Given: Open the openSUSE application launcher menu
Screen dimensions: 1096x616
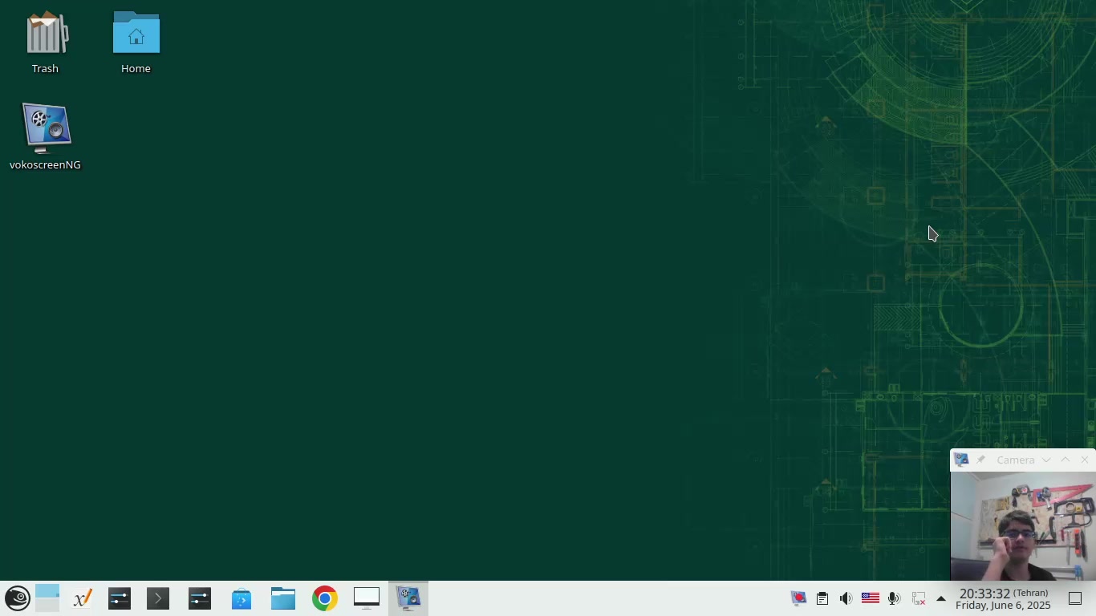Looking at the screenshot, I should click(17, 598).
